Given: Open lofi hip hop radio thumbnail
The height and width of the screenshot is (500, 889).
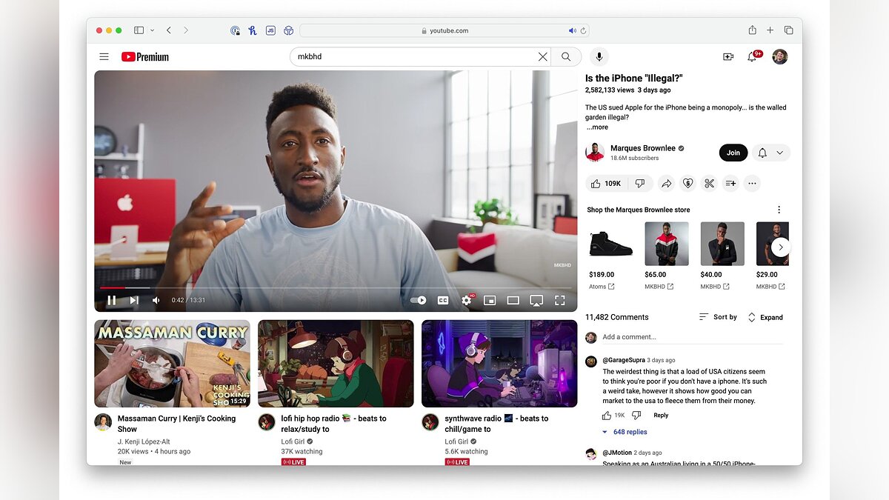Looking at the screenshot, I should pyautogui.click(x=336, y=364).
